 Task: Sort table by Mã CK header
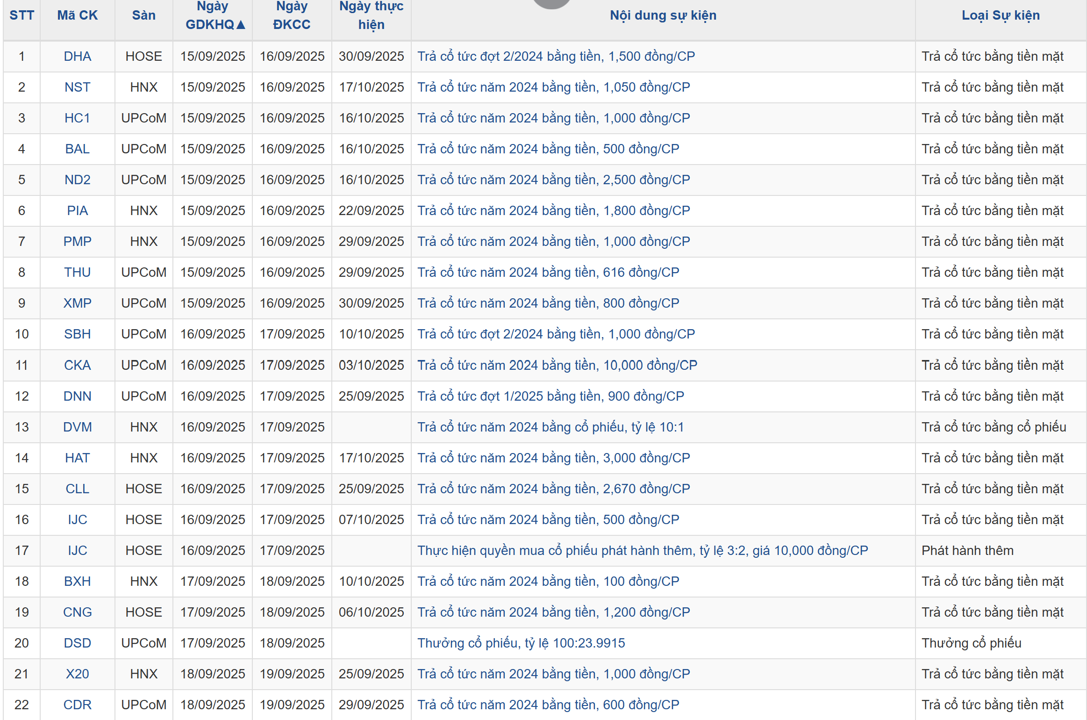(x=77, y=15)
